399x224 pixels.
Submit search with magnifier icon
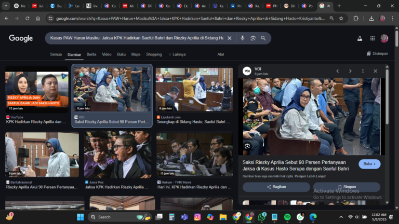point(263,38)
